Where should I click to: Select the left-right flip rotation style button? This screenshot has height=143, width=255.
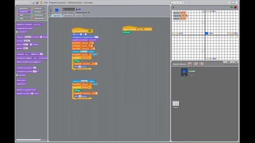pos(51,10)
